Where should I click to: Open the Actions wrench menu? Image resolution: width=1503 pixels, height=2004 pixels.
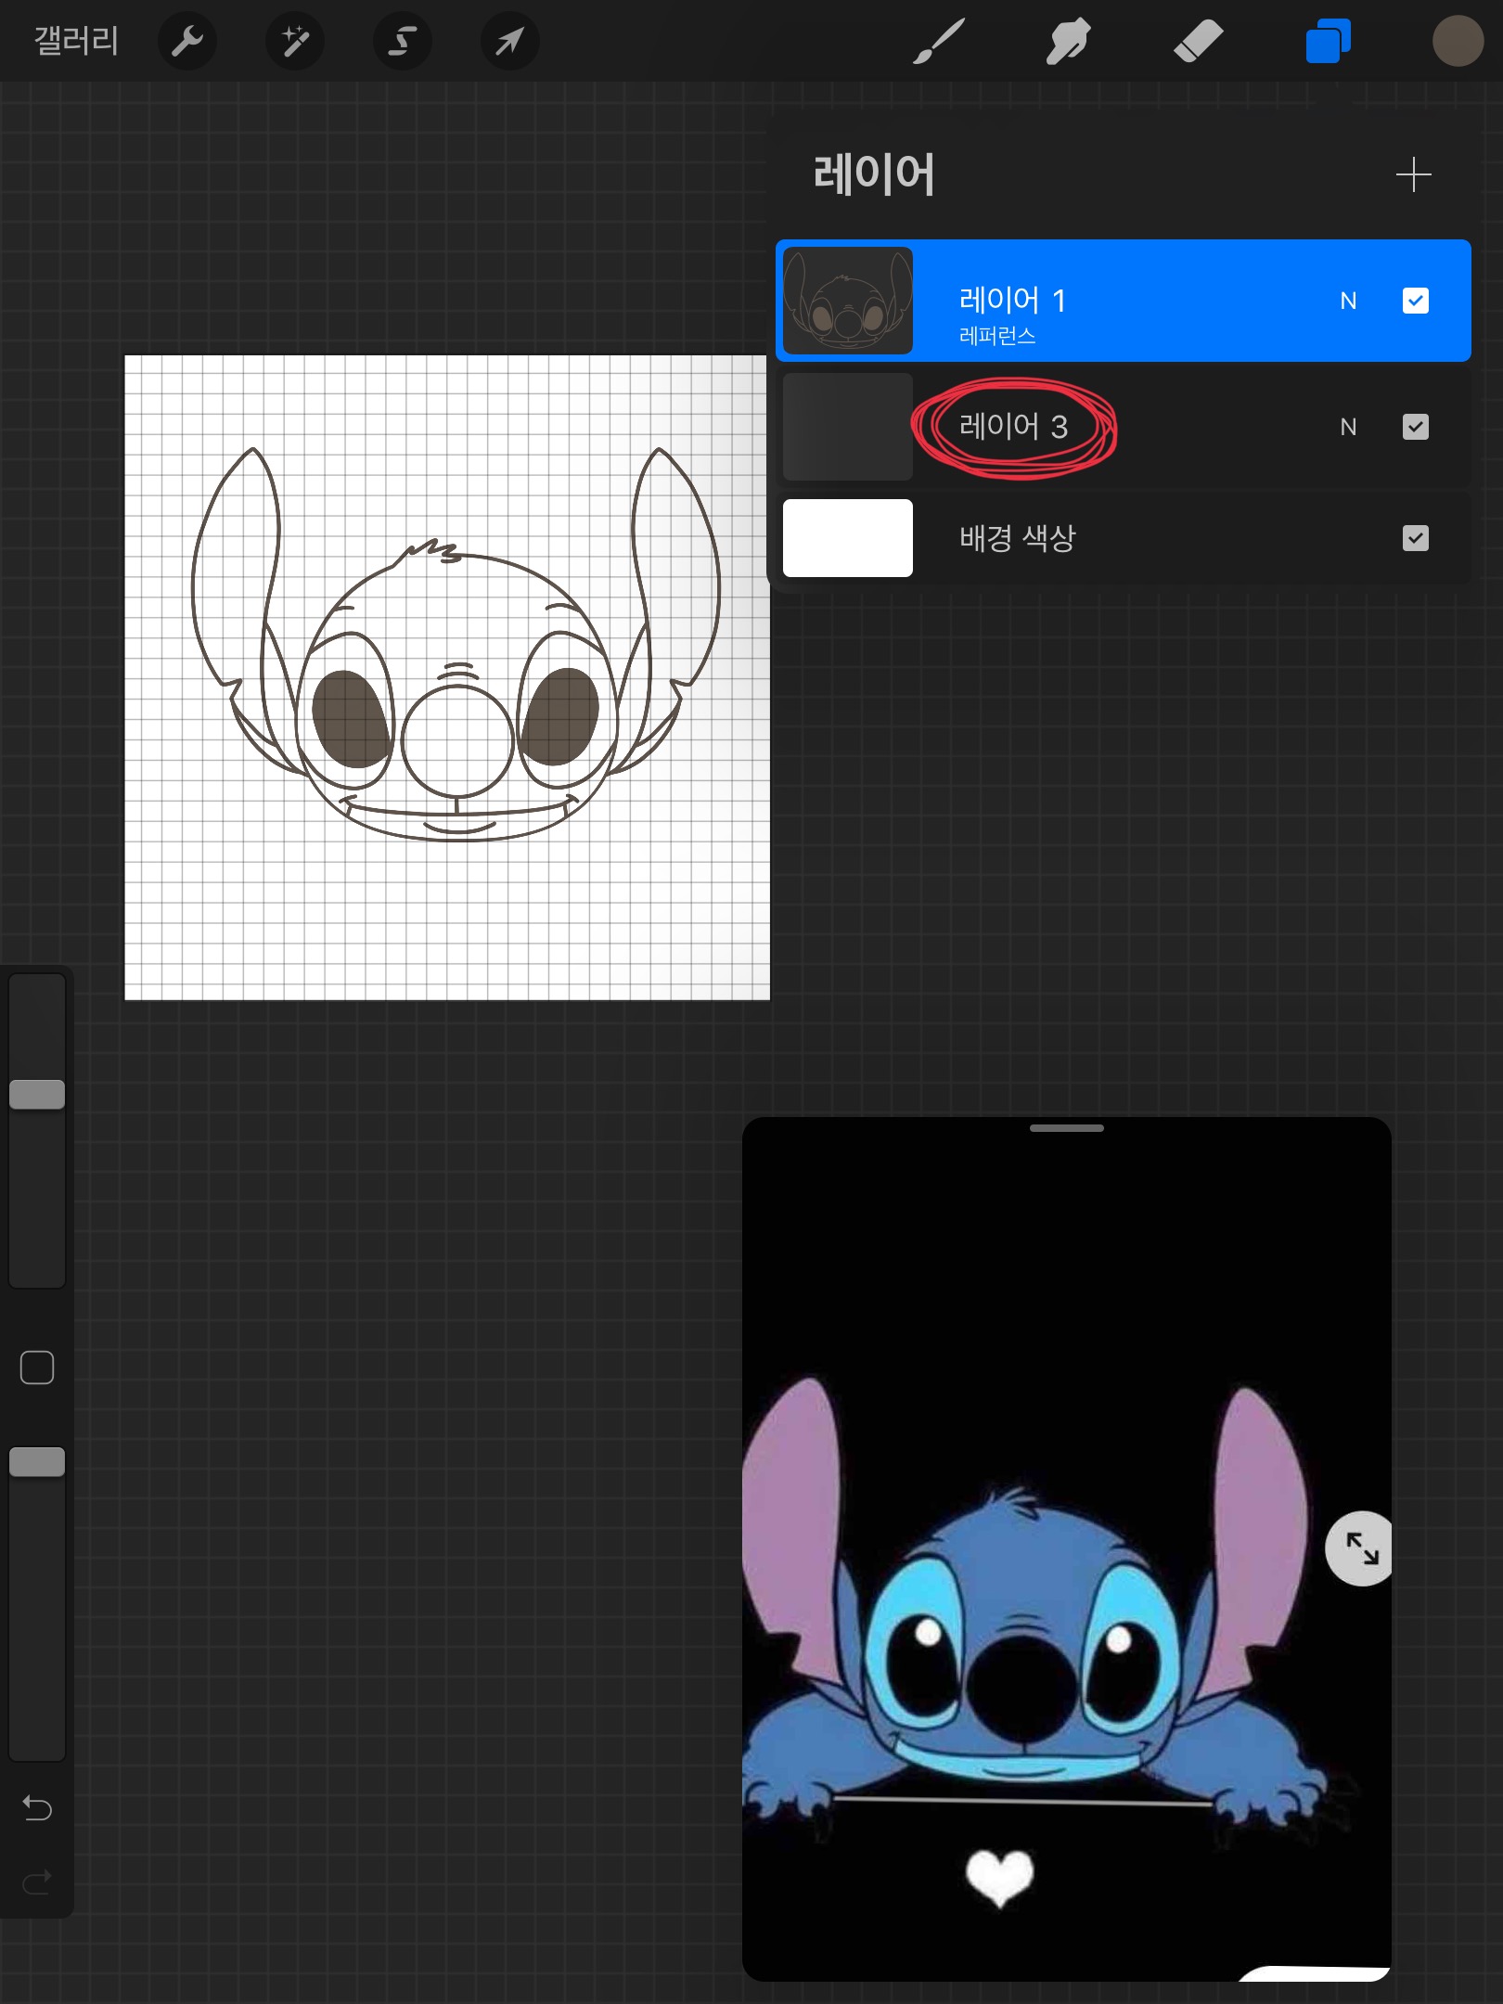[x=186, y=41]
